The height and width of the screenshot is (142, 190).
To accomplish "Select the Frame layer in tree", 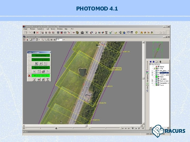I will (x=162, y=77).
